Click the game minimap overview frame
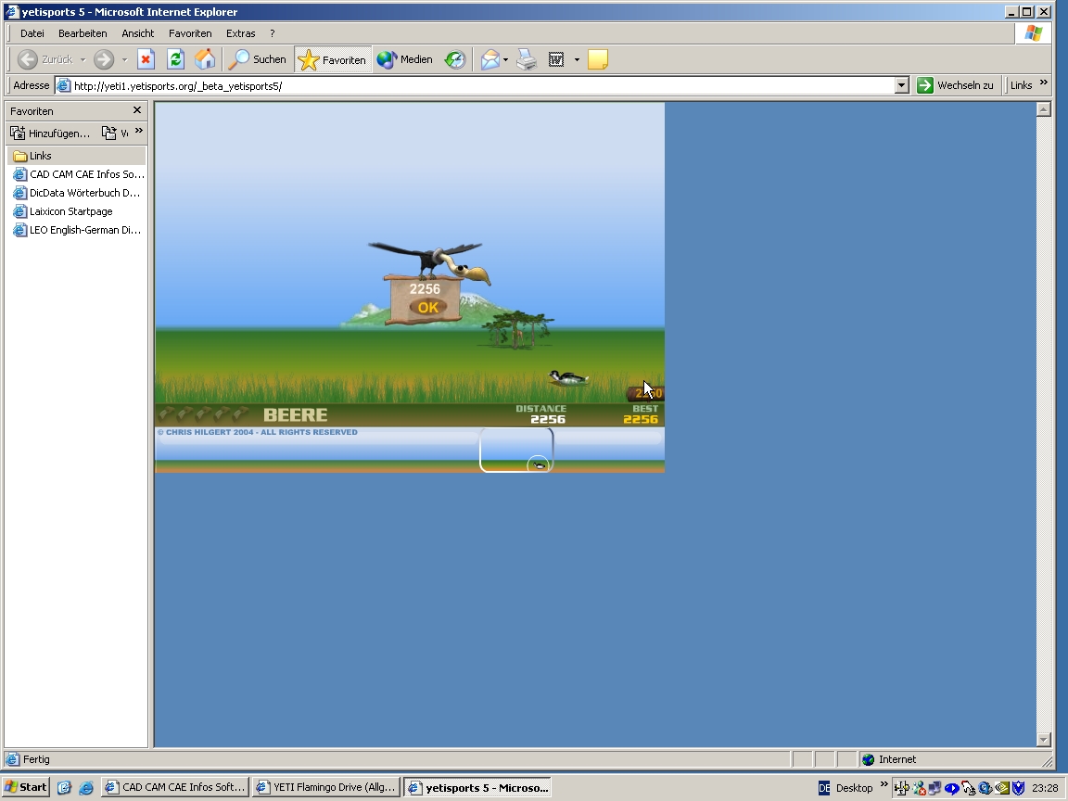Viewport: 1068px width, 801px height. point(516,450)
